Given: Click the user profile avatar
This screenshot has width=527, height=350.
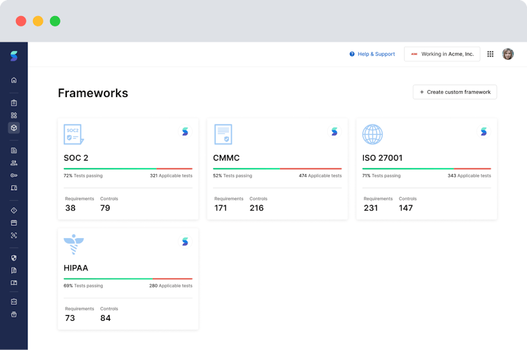Looking at the screenshot, I should coord(508,54).
